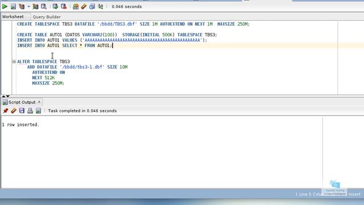This screenshot has width=364, height=205.
Task: Click the AUTOEXTEND ON line
Action: click(x=48, y=72)
